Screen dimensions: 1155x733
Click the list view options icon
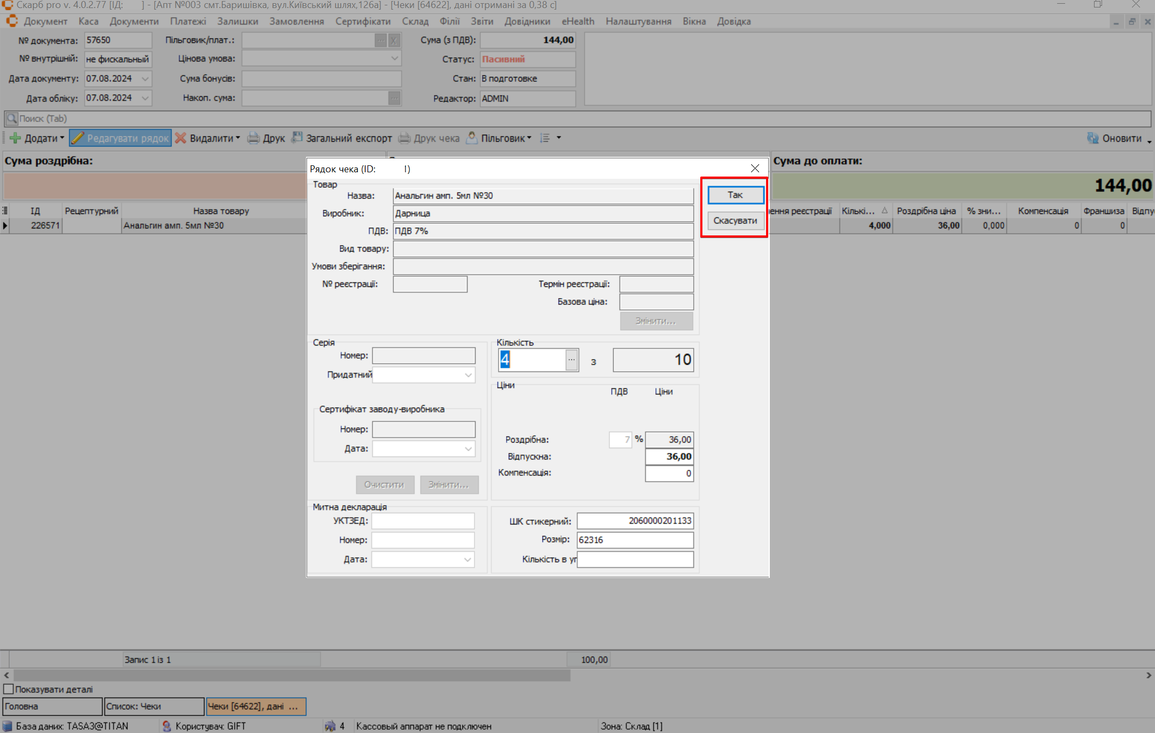(x=545, y=138)
